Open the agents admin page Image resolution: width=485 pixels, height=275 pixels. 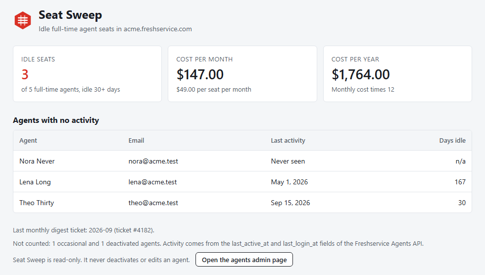244,260
